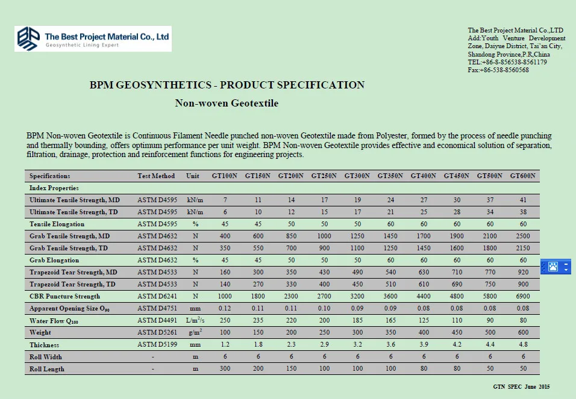Click the GT100N column header
The height and width of the screenshot is (399, 576).
pos(225,176)
